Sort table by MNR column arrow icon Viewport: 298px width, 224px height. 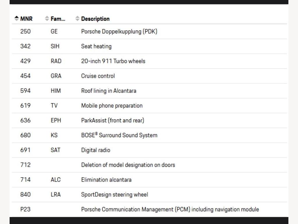pos(17,18)
